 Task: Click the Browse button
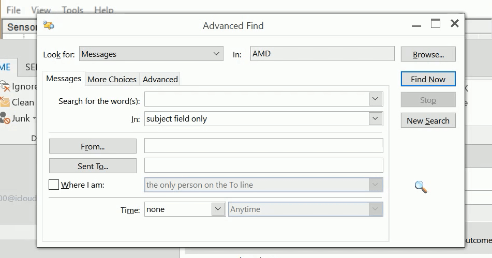click(428, 54)
